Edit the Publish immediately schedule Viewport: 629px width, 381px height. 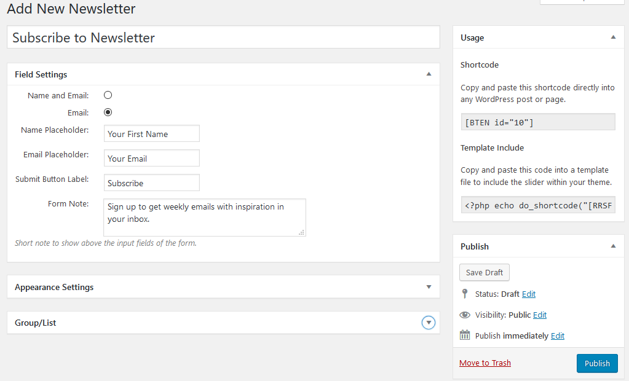pos(558,336)
